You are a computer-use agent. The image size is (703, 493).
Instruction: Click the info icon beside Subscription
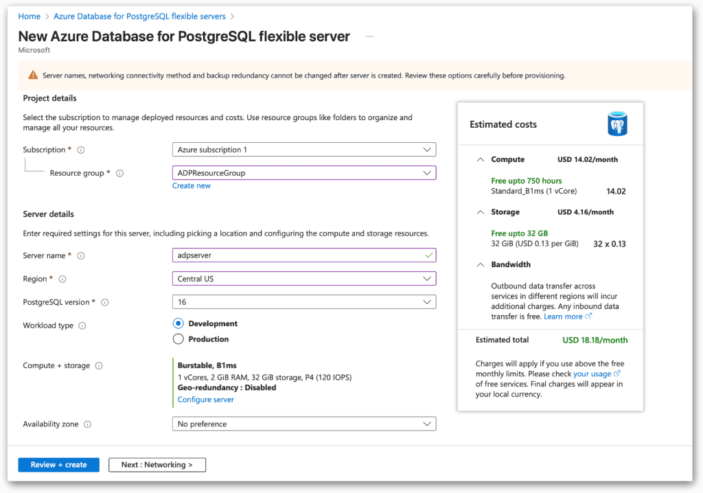(x=80, y=149)
